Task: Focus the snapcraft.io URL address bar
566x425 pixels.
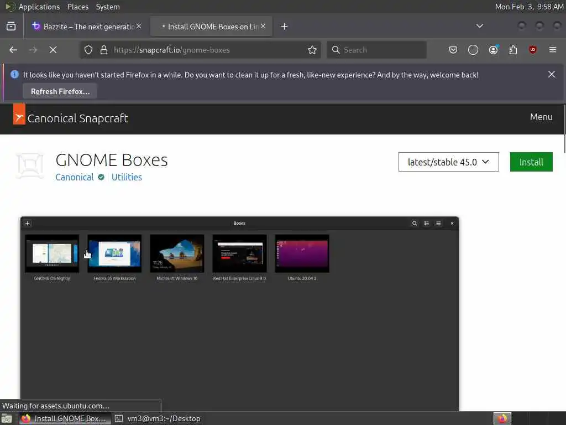Action: (x=200, y=50)
